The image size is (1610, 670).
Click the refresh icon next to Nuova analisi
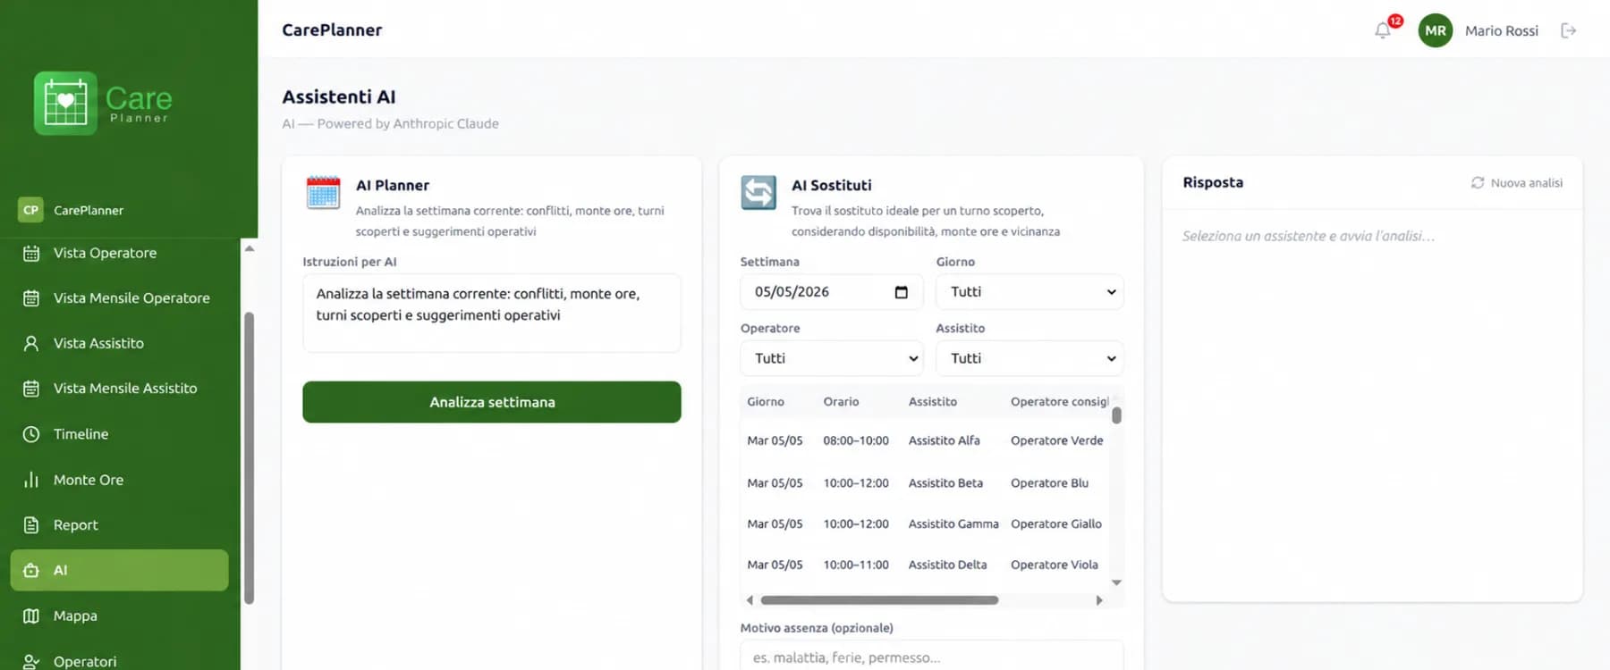click(x=1478, y=182)
